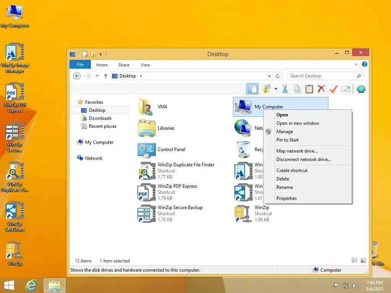The width and height of the screenshot is (391, 293).
Task: Click the Classic Shell seashell icon
Action: click(x=361, y=89)
